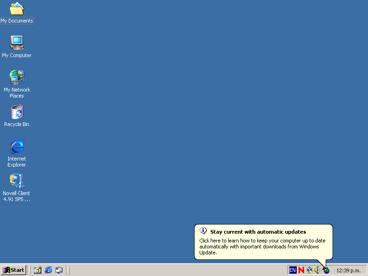Click the Recycle Bin label text
Screen dimensions: 368x276
click(x=17, y=124)
